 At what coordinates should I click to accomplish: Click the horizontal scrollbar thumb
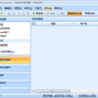(52, 91)
